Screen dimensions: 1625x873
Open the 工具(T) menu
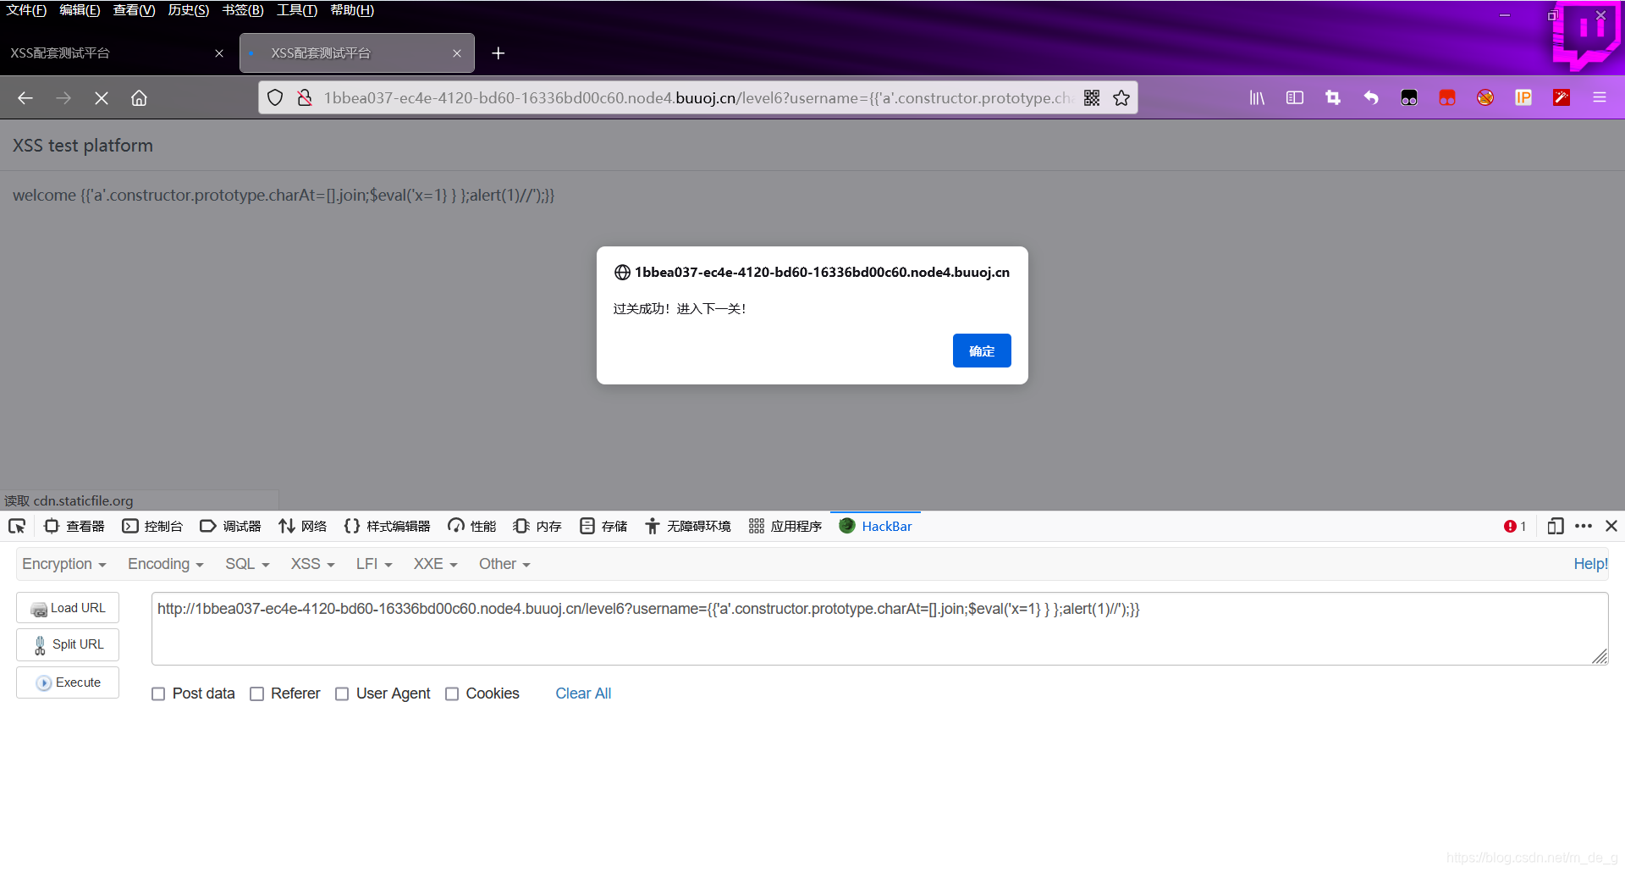point(297,10)
